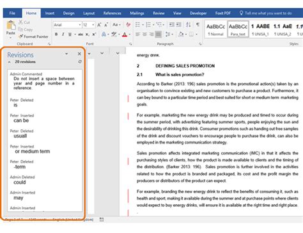
Task: Open the Arial font name dropdown
Action: (80, 25)
